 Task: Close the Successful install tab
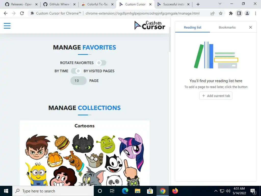(x=188, y=5)
